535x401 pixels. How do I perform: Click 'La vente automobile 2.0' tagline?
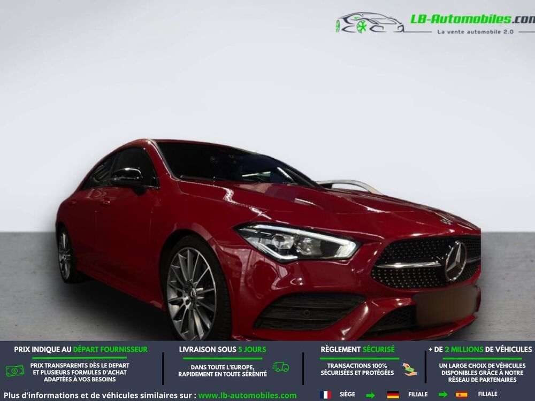pos(476,32)
